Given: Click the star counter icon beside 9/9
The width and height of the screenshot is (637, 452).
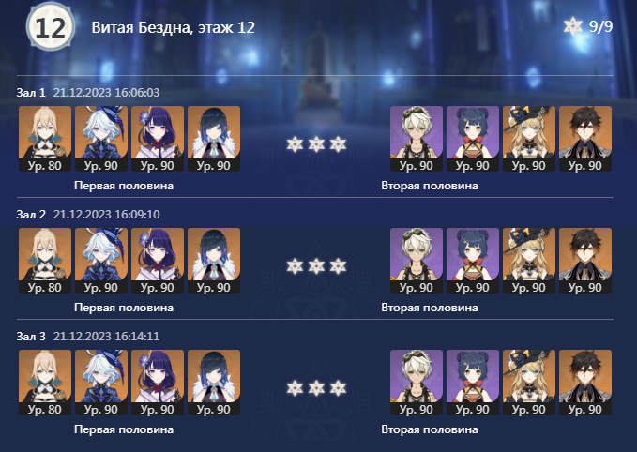Looking at the screenshot, I should [573, 26].
